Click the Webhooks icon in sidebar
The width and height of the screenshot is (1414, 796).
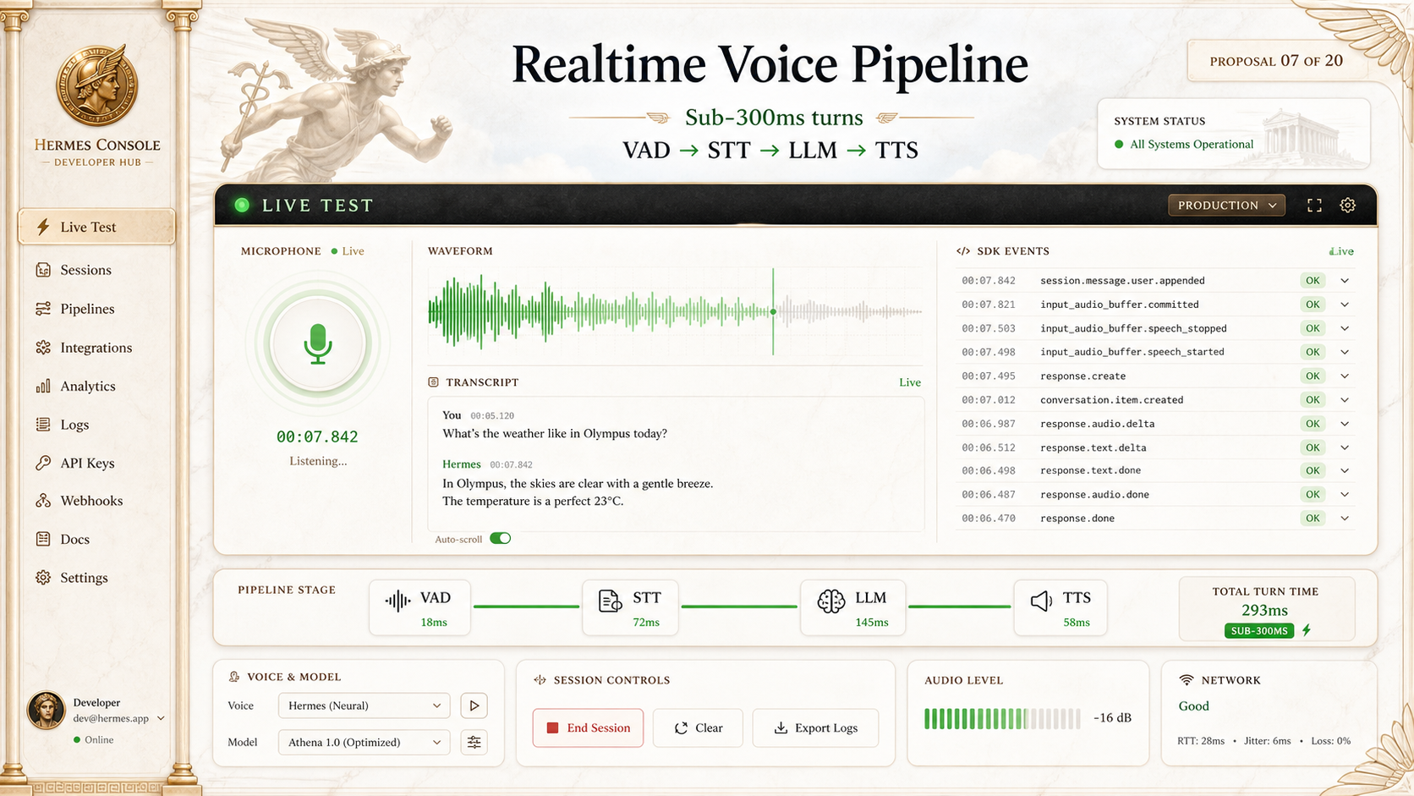[43, 501]
